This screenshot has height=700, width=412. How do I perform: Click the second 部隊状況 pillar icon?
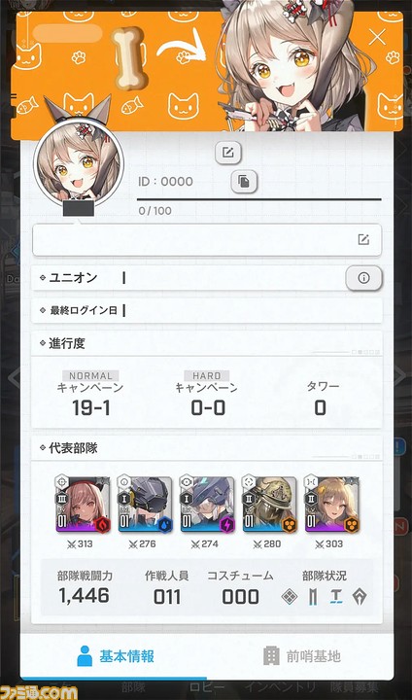[313, 597]
